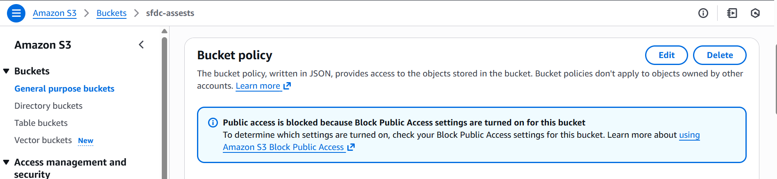Collapse Access management and security section

6,162
